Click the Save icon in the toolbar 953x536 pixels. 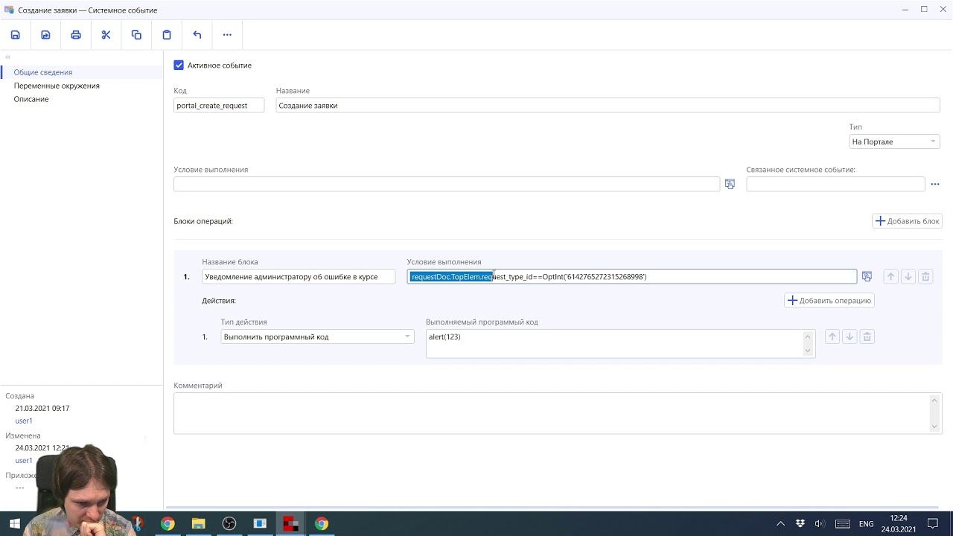tap(15, 35)
